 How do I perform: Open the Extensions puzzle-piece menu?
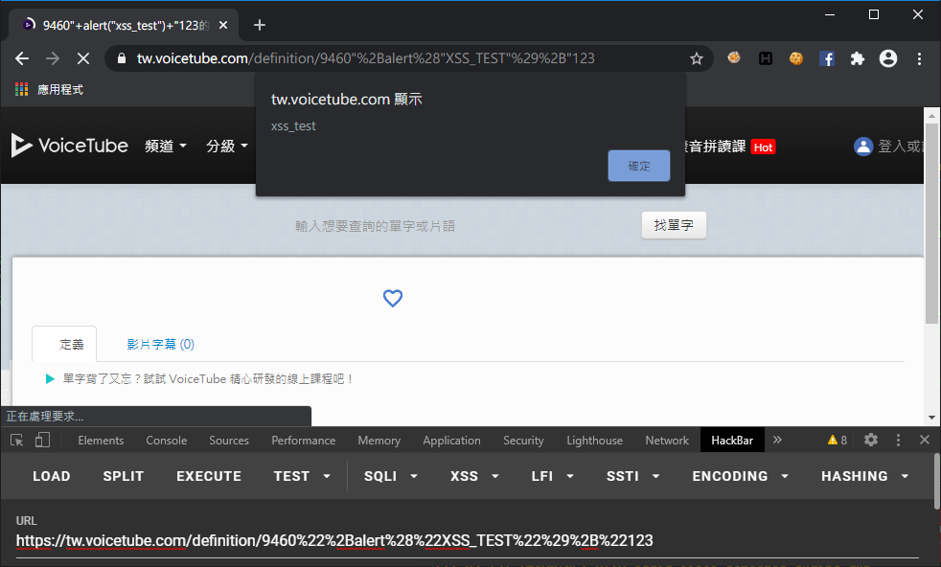click(x=858, y=58)
